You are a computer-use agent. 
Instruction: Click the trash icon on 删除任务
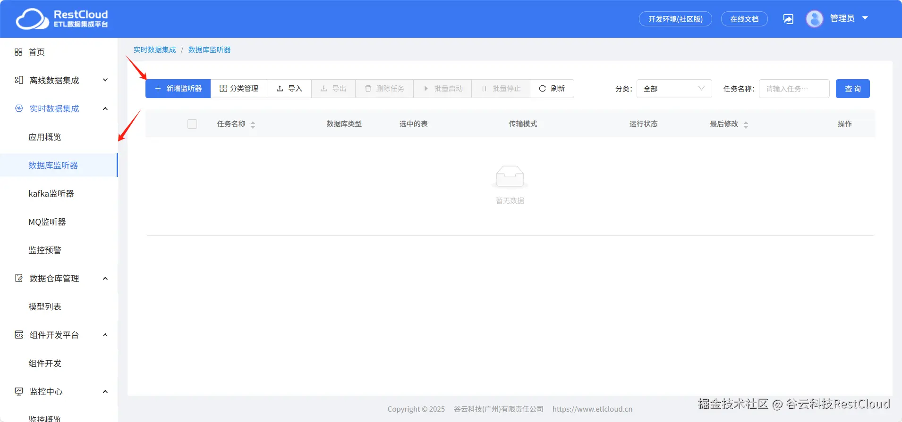point(368,89)
